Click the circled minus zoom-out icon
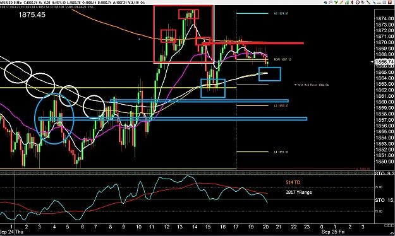The image size is (395, 236). tap(358, 3)
